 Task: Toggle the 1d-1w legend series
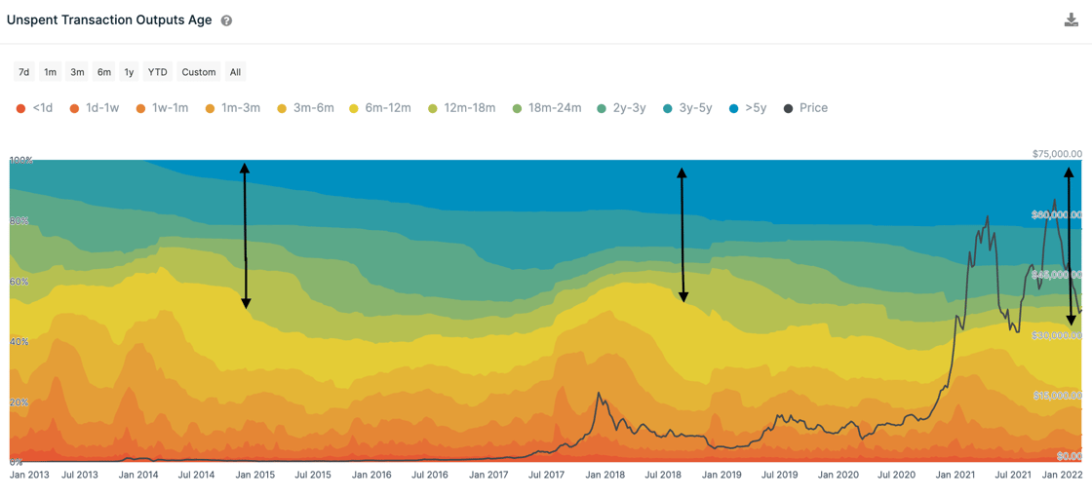pyautogui.click(x=94, y=108)
